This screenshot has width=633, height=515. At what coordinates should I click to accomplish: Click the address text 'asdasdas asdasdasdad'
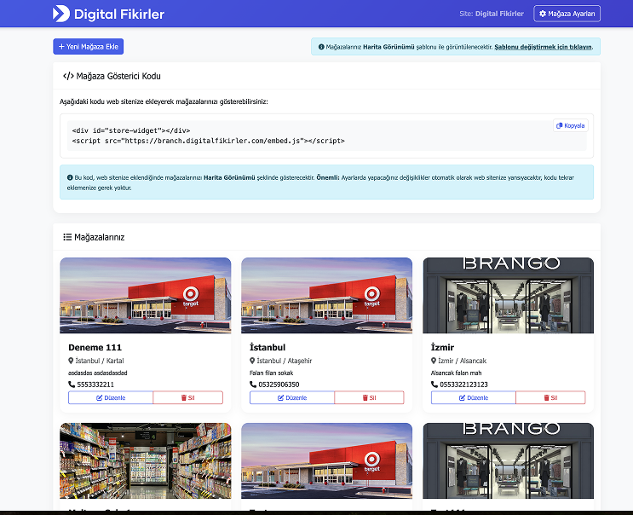pos(98,373)
